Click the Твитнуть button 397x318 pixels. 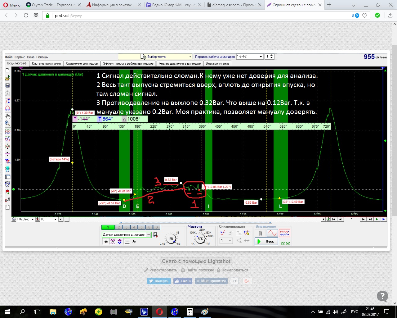[x=159, y=281]
